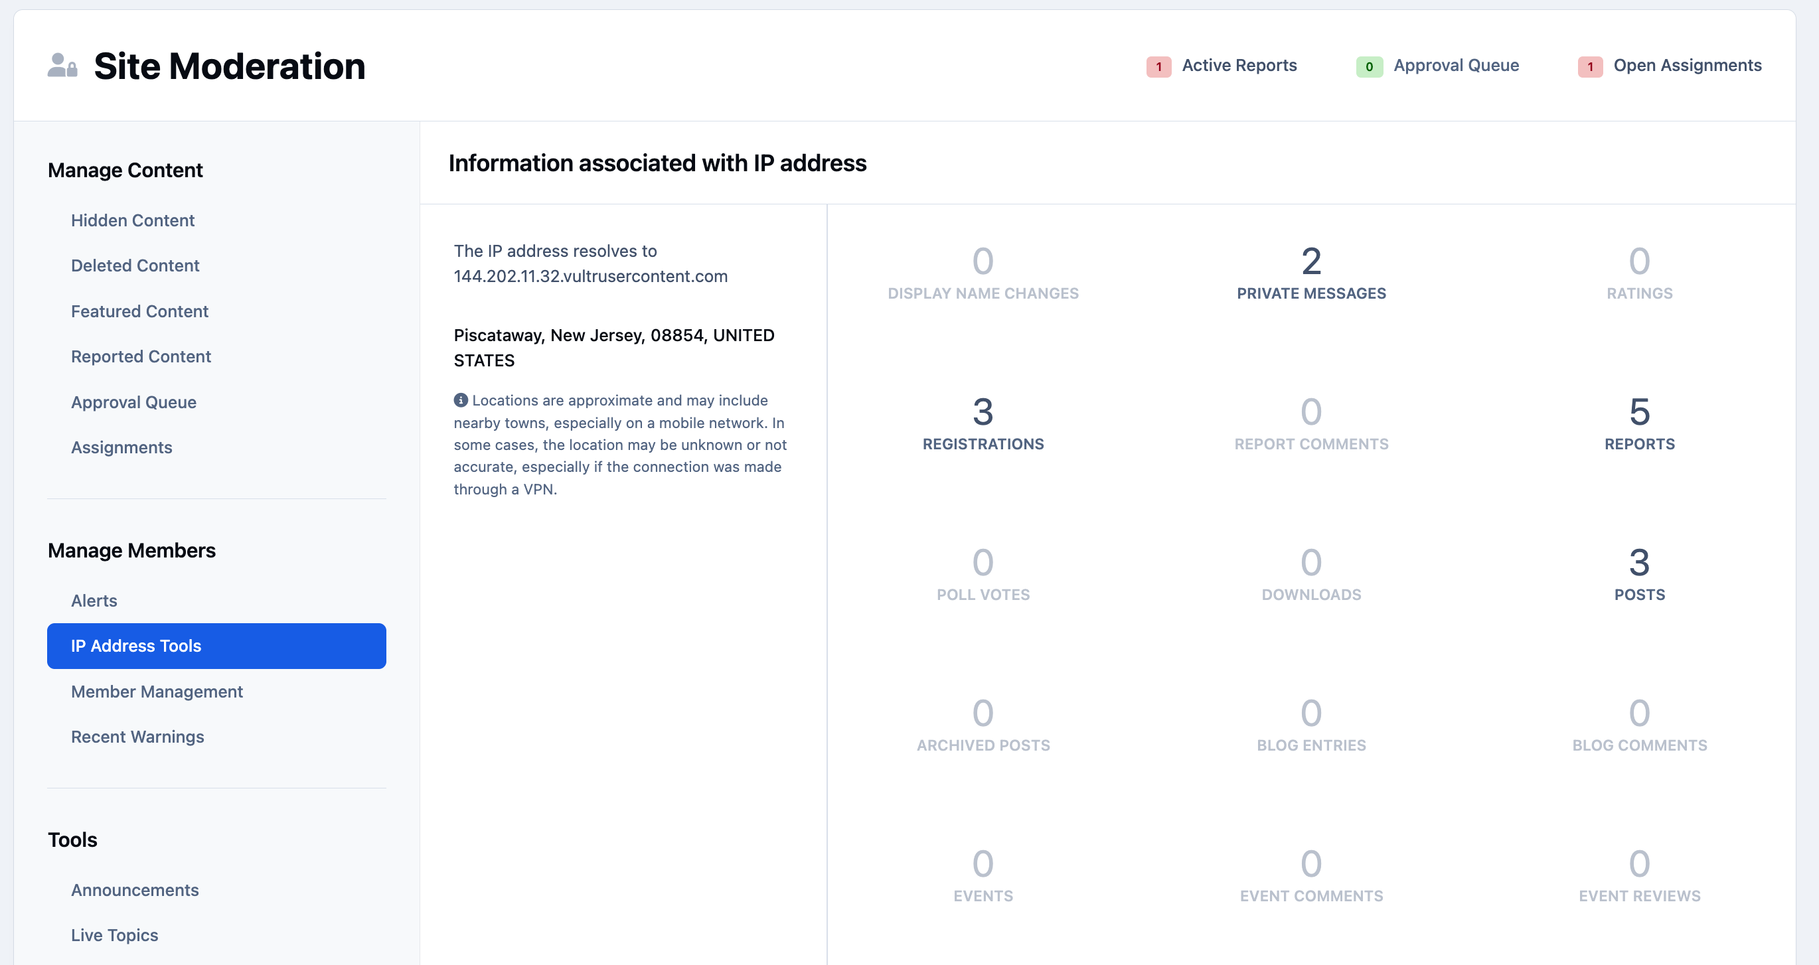Viewport: 1819px width, 965px height.
Task: Click the Piscataway, New Jersey location text
Action: (x=613, y=348)
